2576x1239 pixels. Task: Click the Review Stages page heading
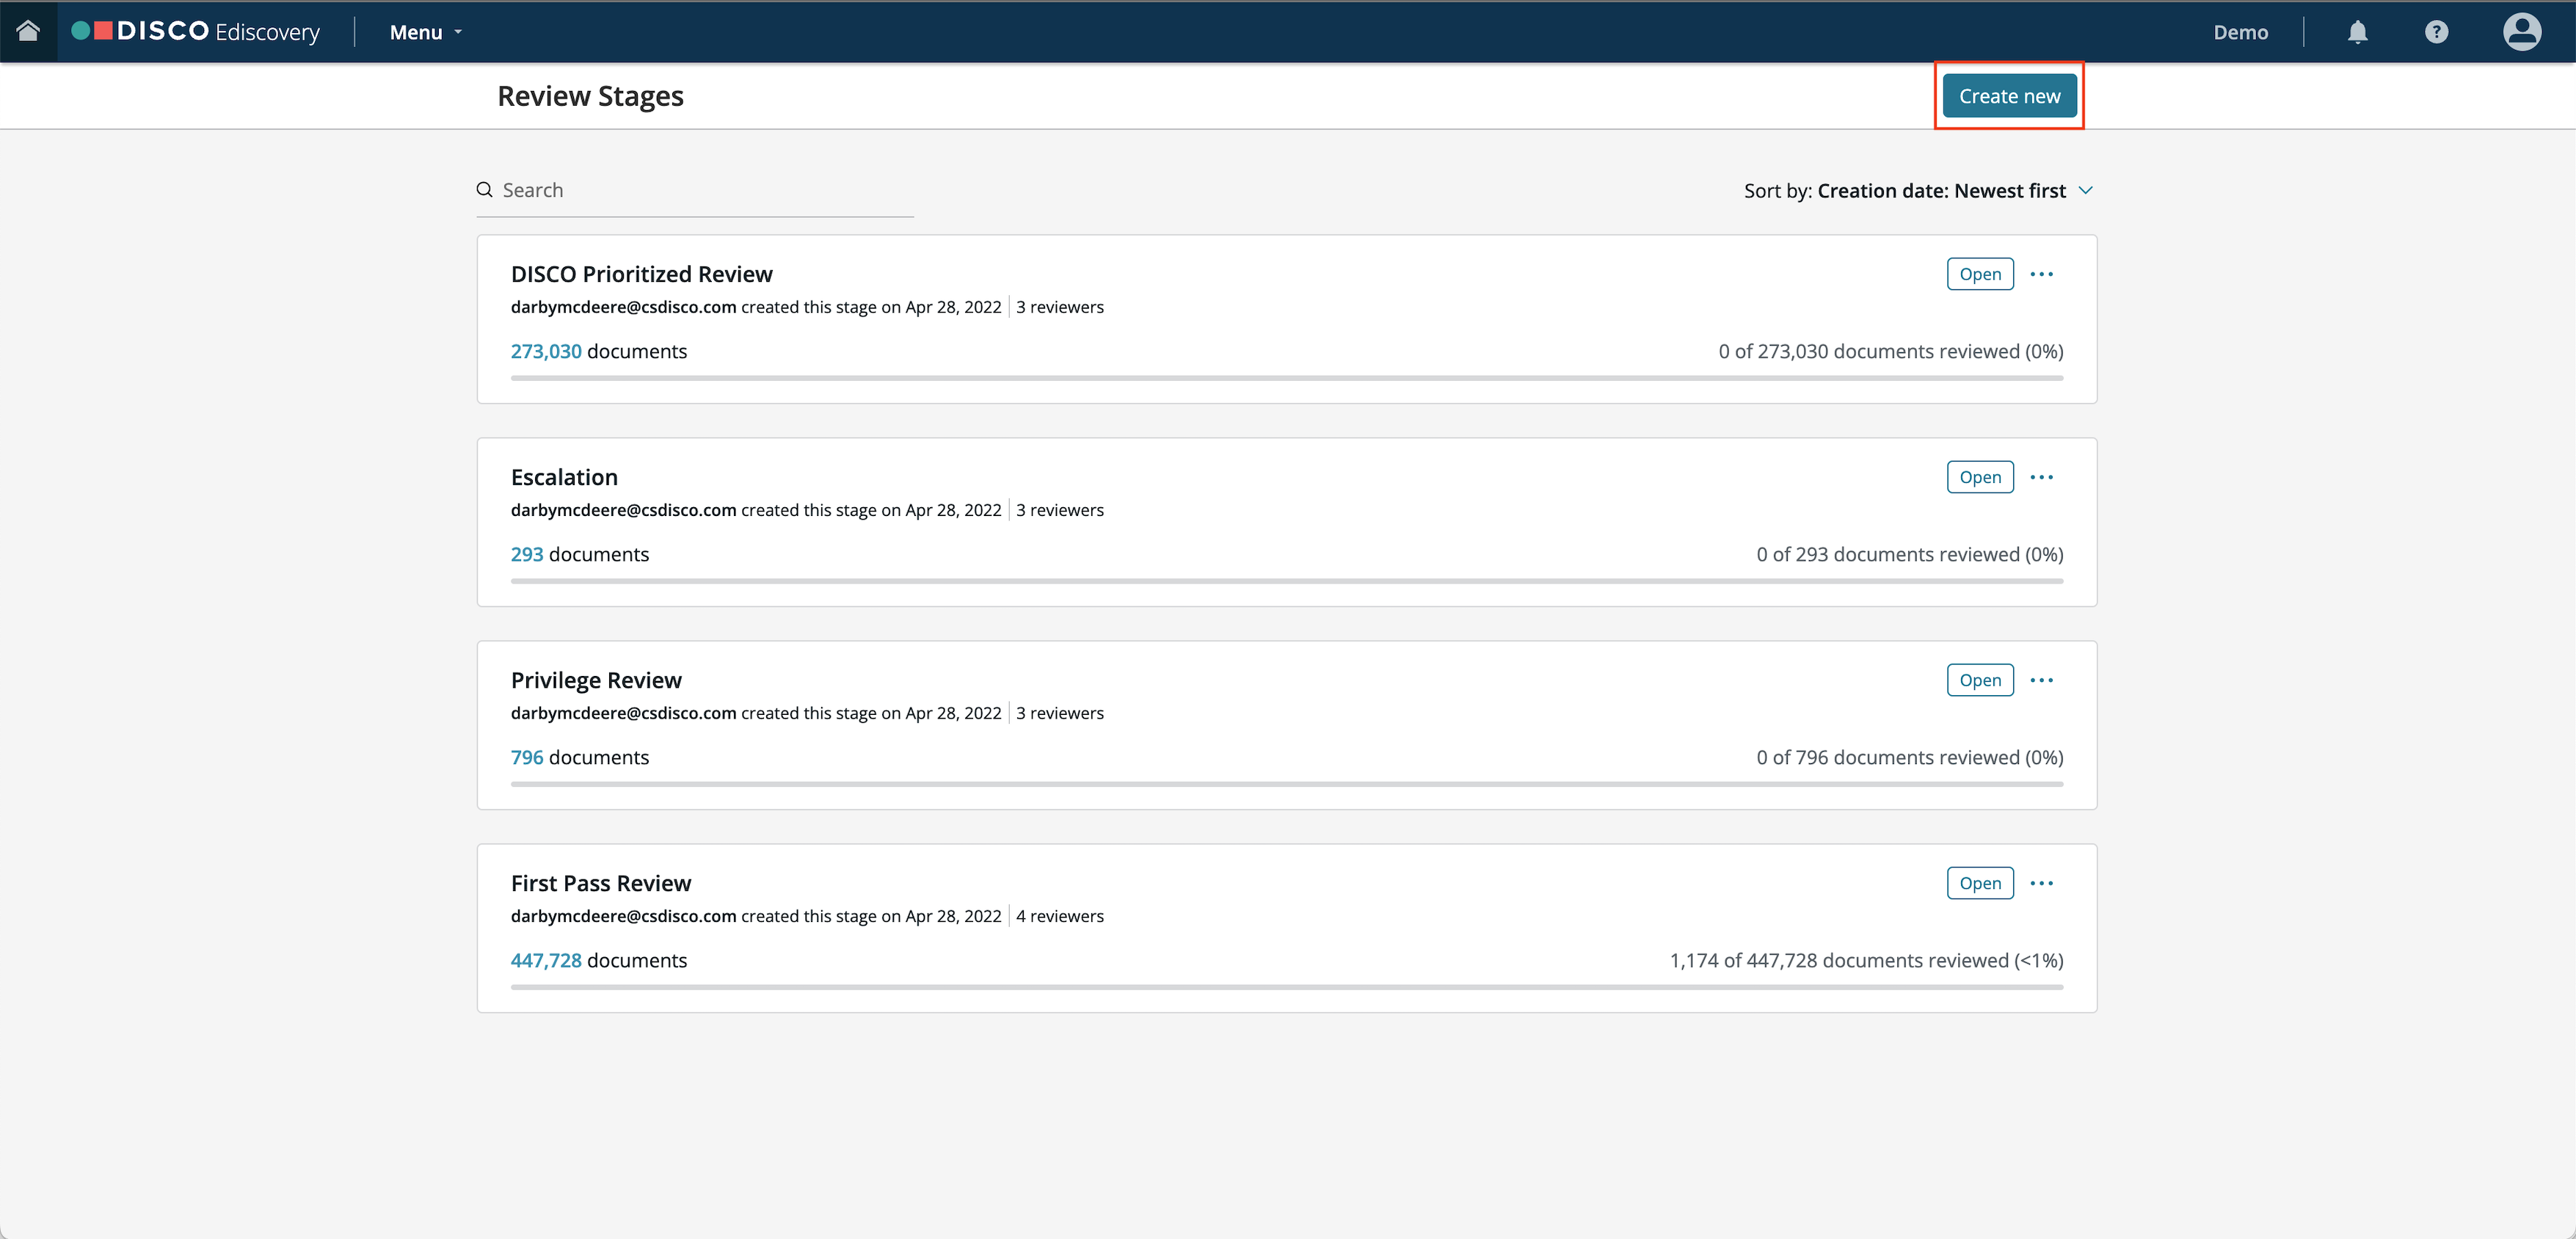590,96
